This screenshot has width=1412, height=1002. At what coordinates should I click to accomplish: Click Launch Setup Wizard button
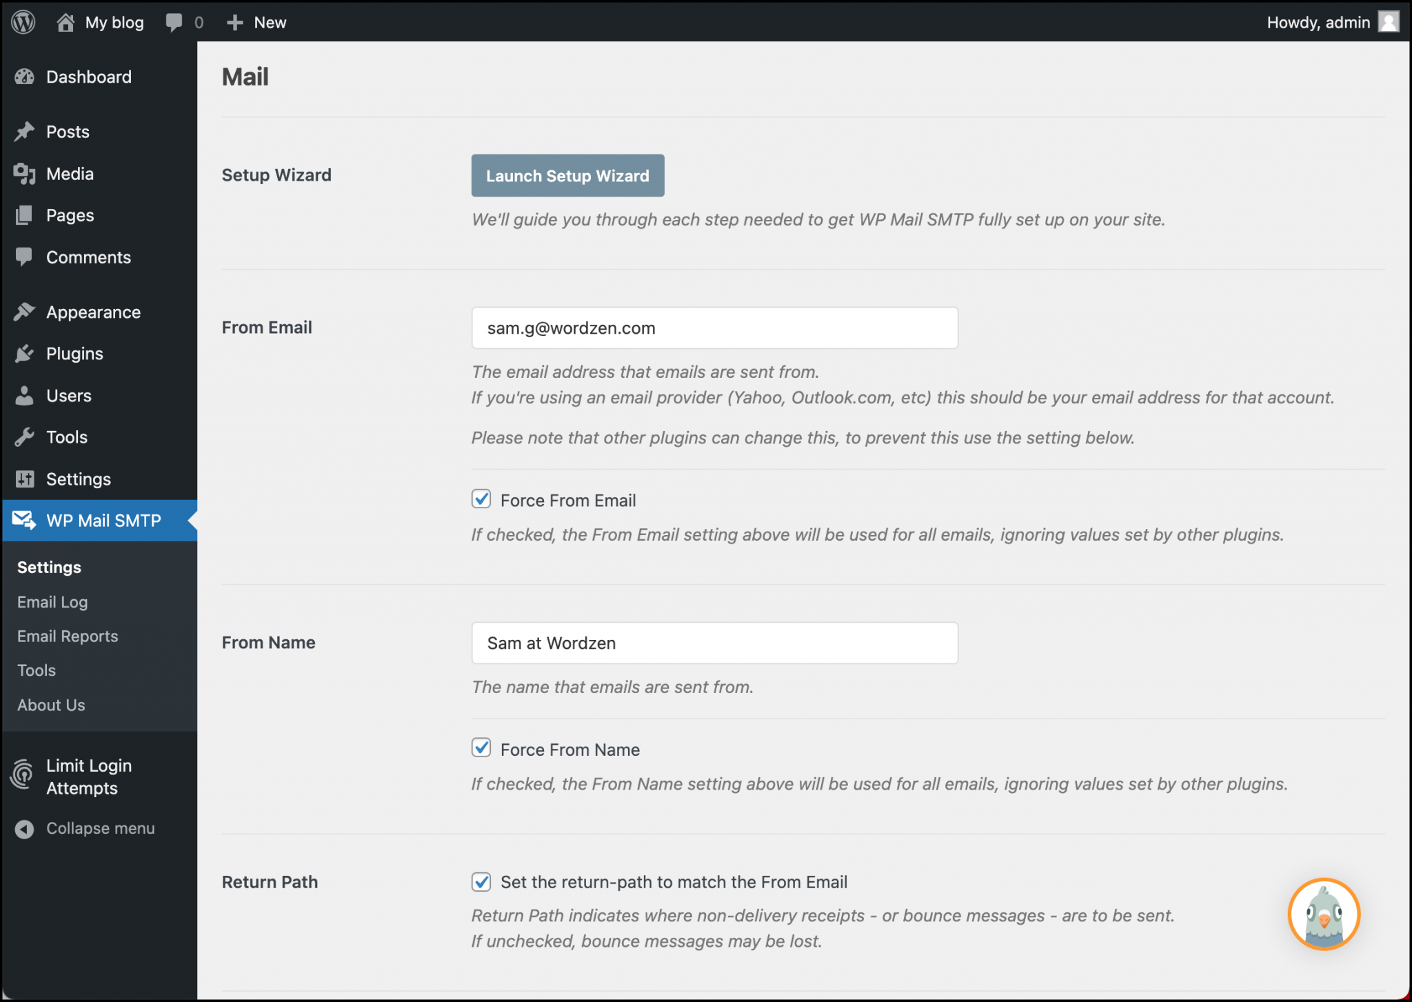(x=567, y=175)
